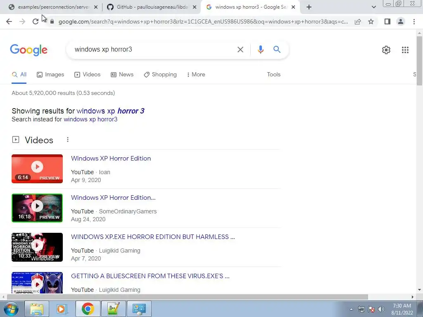Share this page using the share icon
Screen dimensions: 423x317
tap(358, 21)
